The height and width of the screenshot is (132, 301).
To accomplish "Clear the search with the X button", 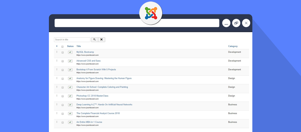I will click(102, 40).
